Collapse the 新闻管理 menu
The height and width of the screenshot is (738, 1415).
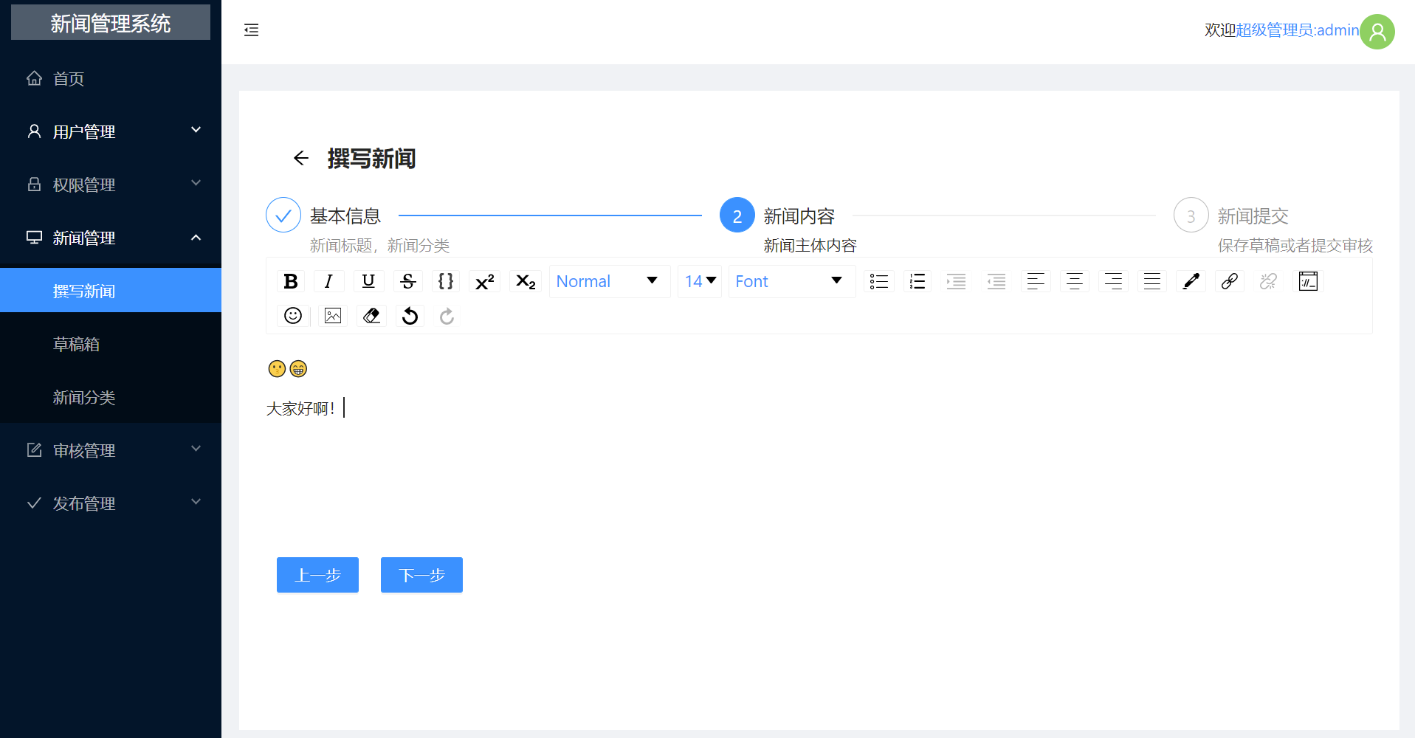[x=111, y=238]
